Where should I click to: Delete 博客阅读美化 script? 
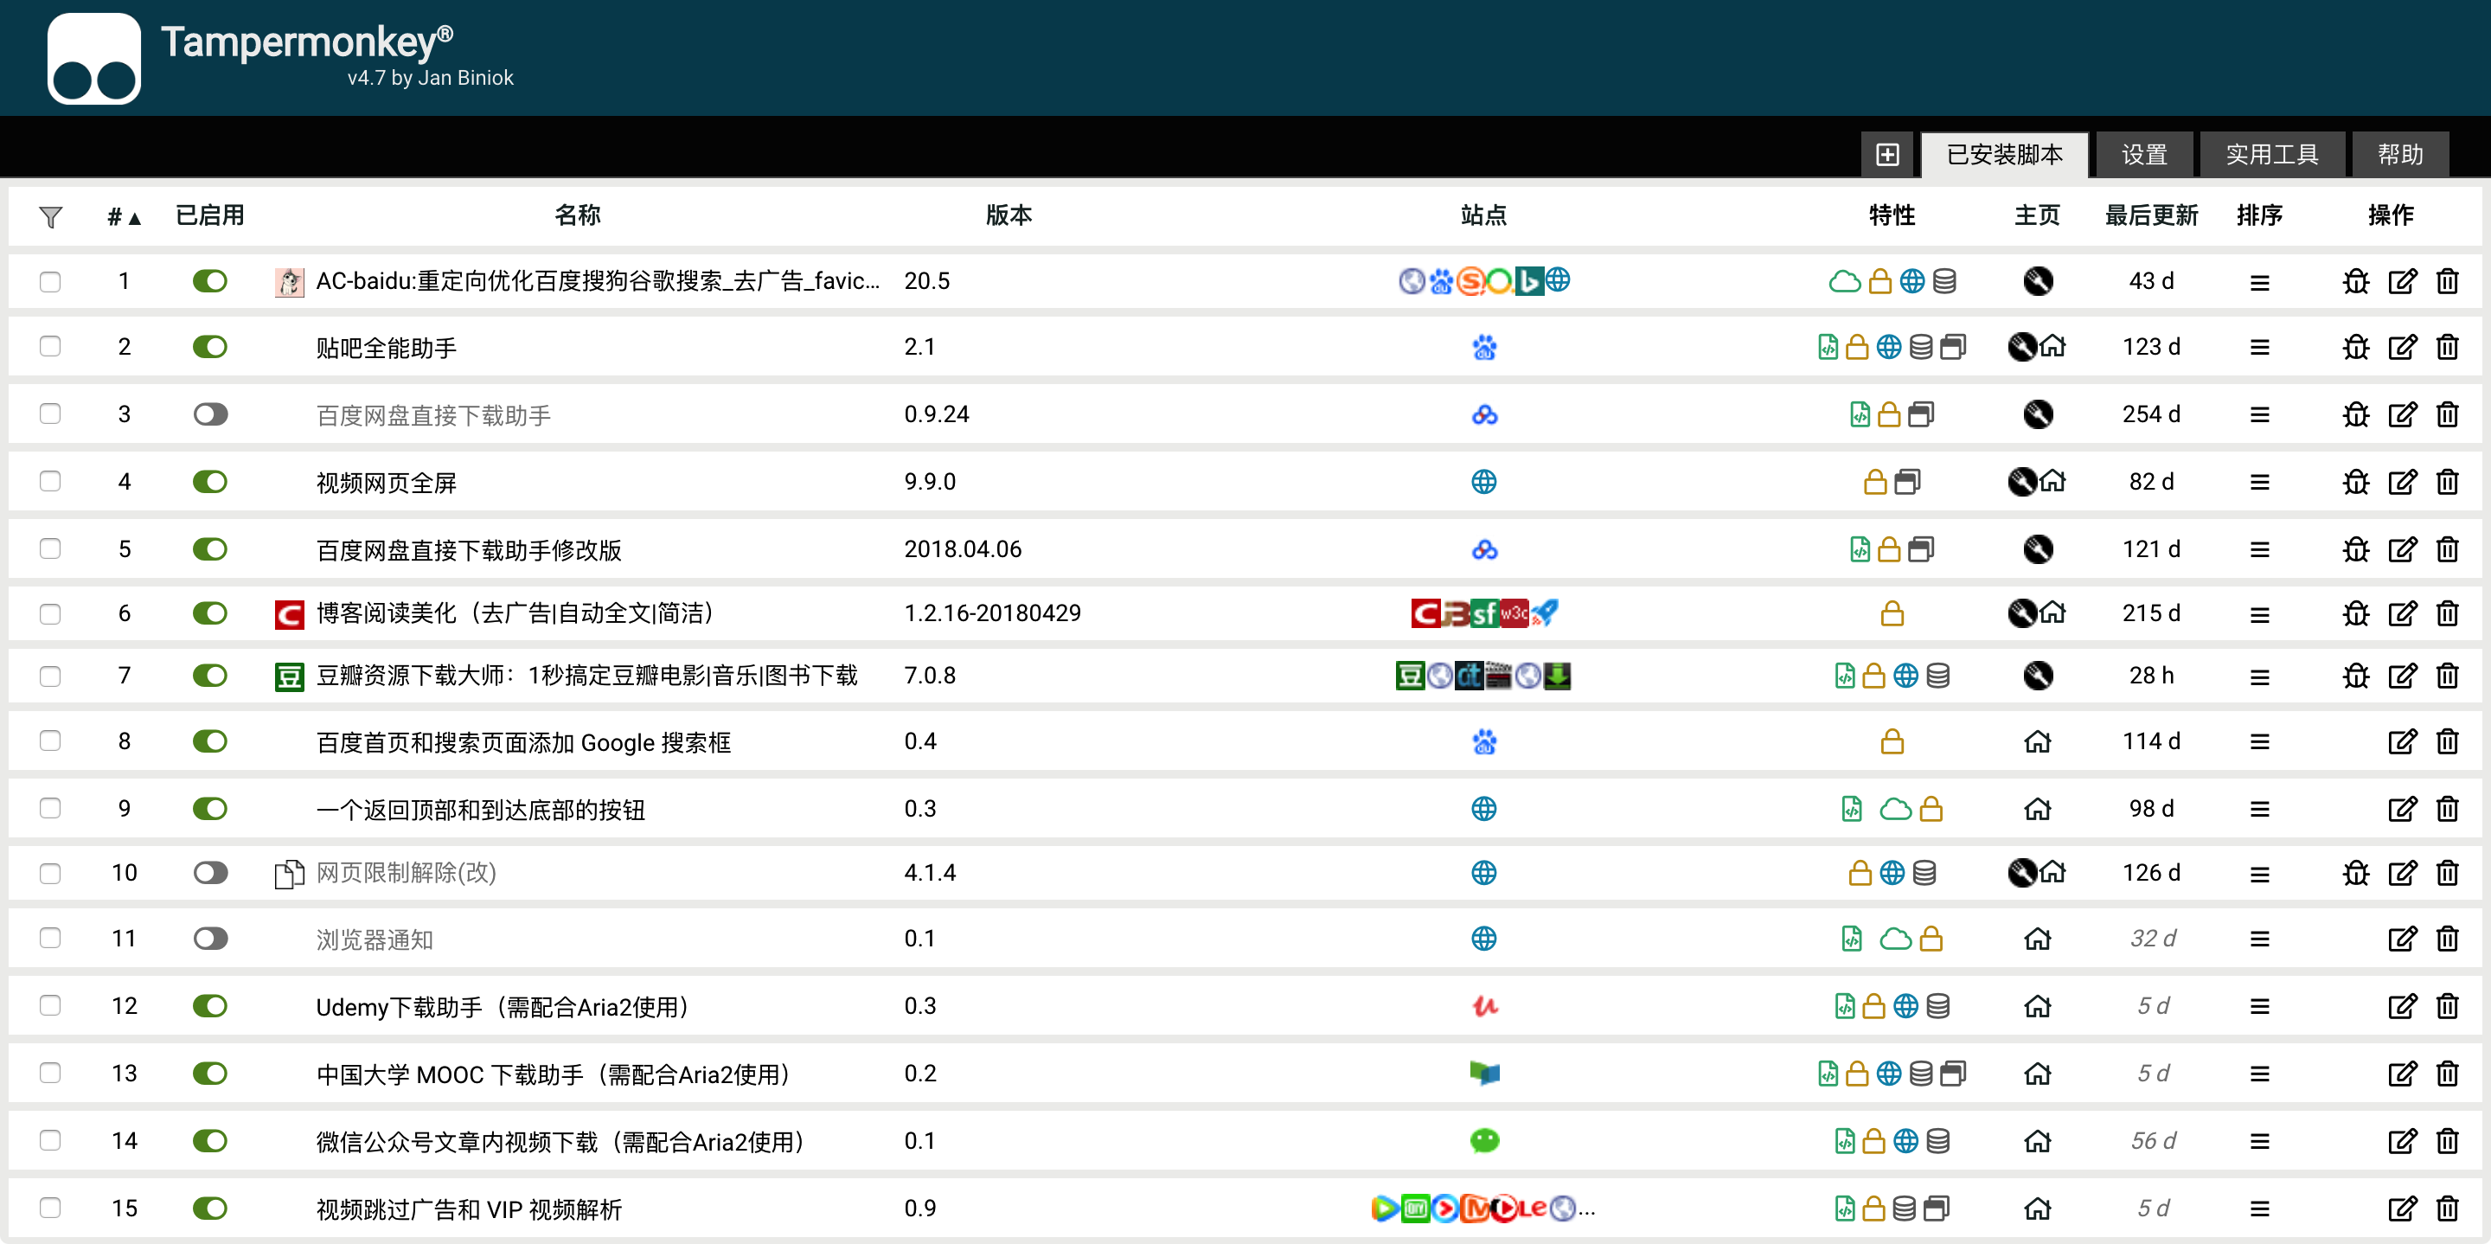(x=2448, y=613)
